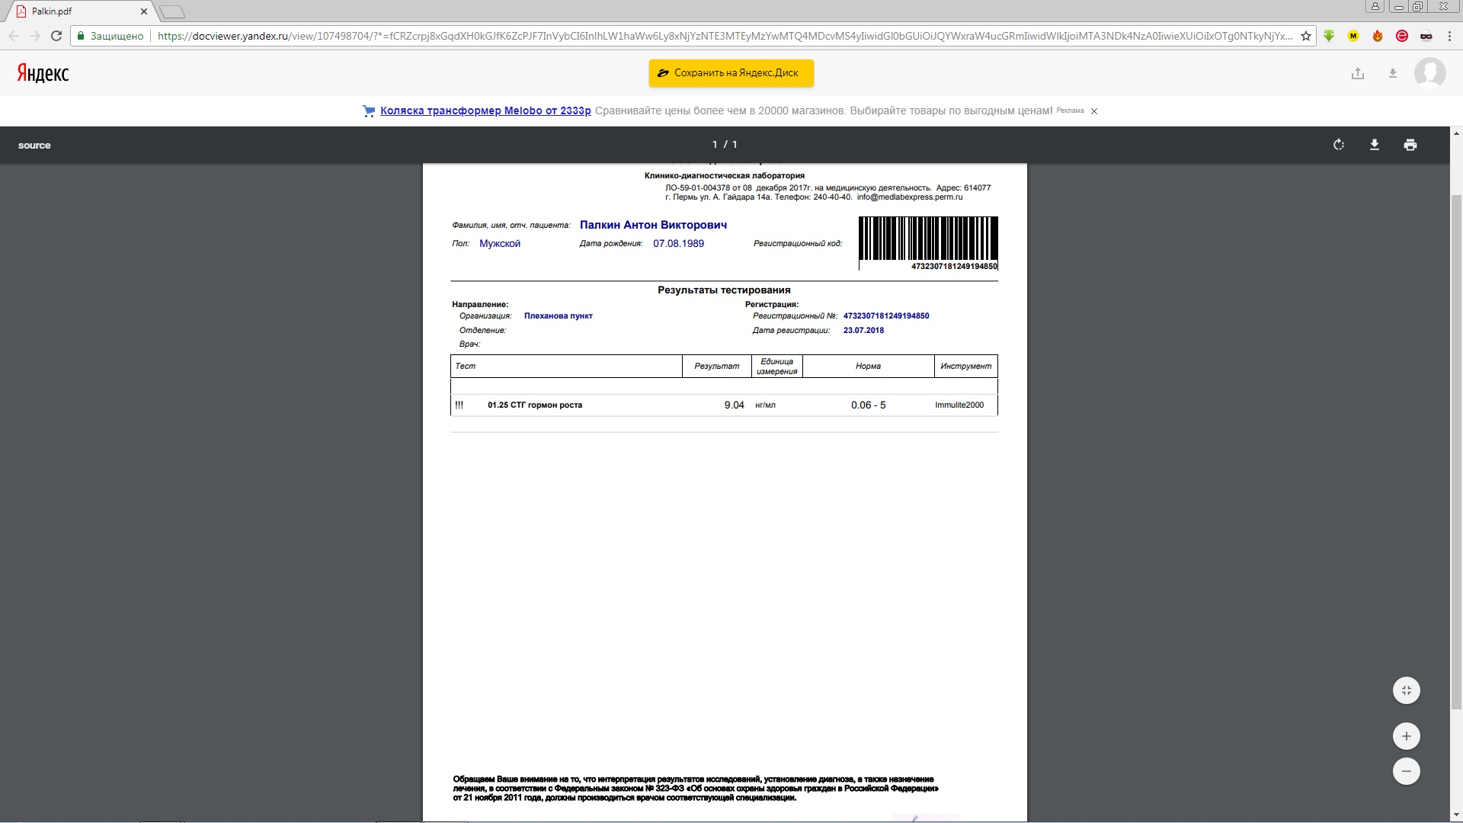
Task: Click the rotate document icon
Action: pos(1339,145)
